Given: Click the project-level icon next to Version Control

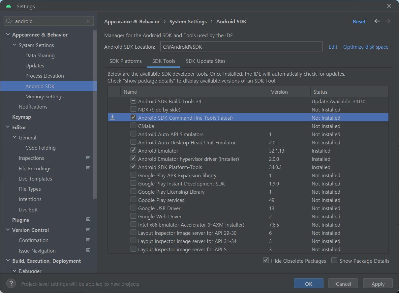Looking at the screenshot, I should pos(88,230).
